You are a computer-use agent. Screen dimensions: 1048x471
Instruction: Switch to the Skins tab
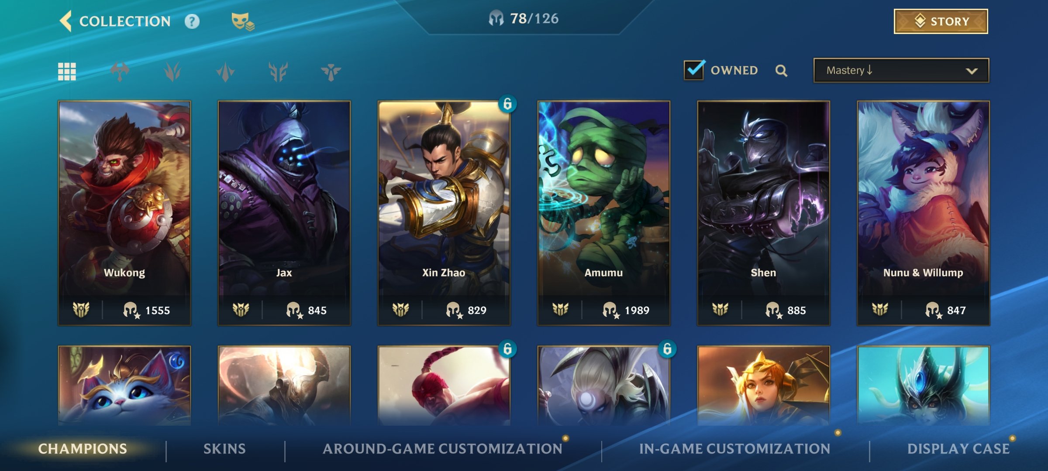(x=224, y=449)
